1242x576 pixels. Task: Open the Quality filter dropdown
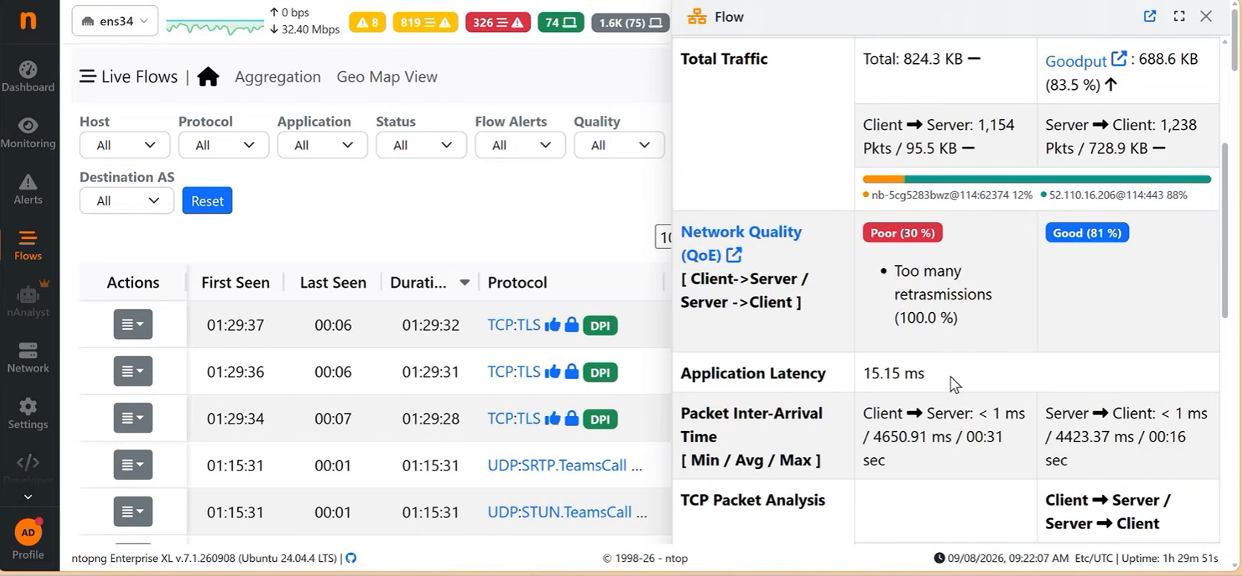[x=620, y=145]
